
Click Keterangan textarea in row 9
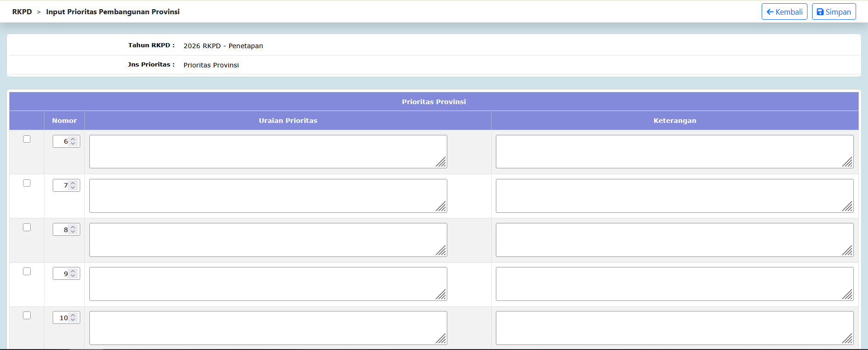tap(674, 283)
